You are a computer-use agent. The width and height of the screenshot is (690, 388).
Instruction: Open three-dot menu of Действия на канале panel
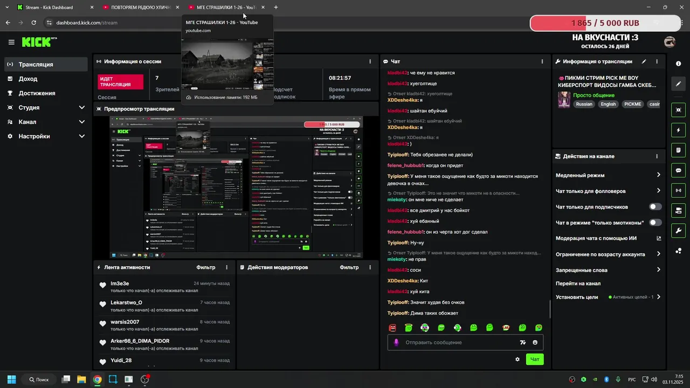pyautogui.click(x=657, y=156)
